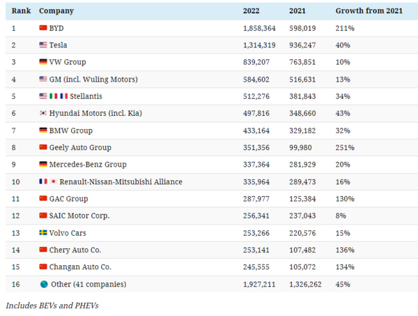Click the China flag beside BYD
Screen dimensions: 418x316
43,29
